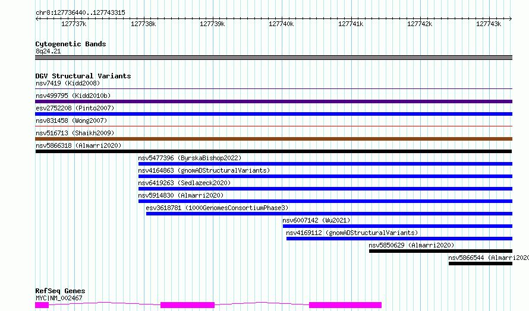This screenshot has height=311, width=529.
Task: Open nsv5866318 (Almarri2020) label
Action: tap(78, 145)
